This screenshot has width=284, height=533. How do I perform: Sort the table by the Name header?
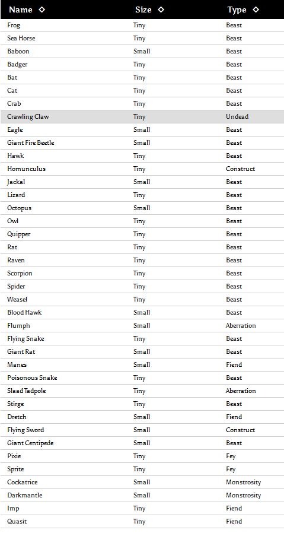point(20,9)
